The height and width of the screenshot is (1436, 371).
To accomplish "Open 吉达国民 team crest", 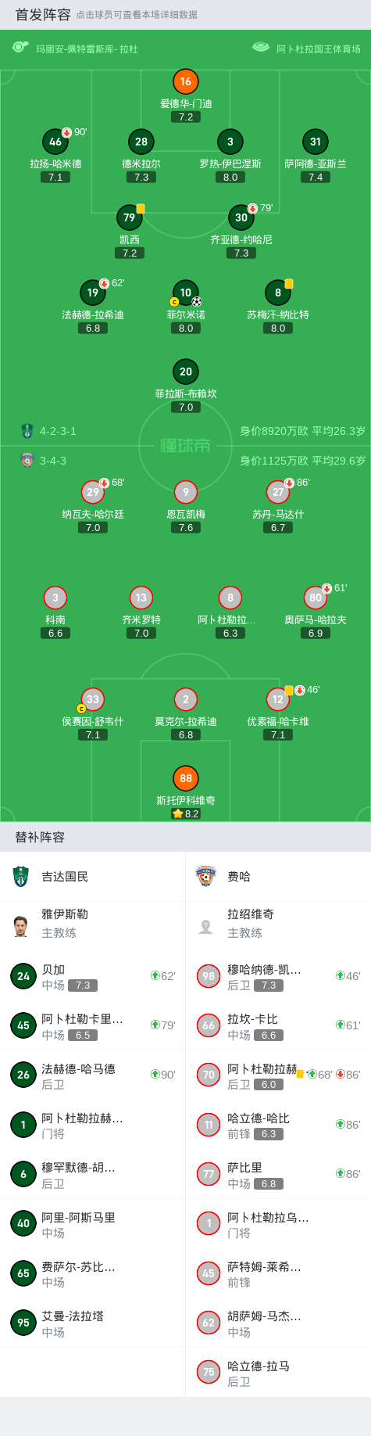I will (21, 876).
